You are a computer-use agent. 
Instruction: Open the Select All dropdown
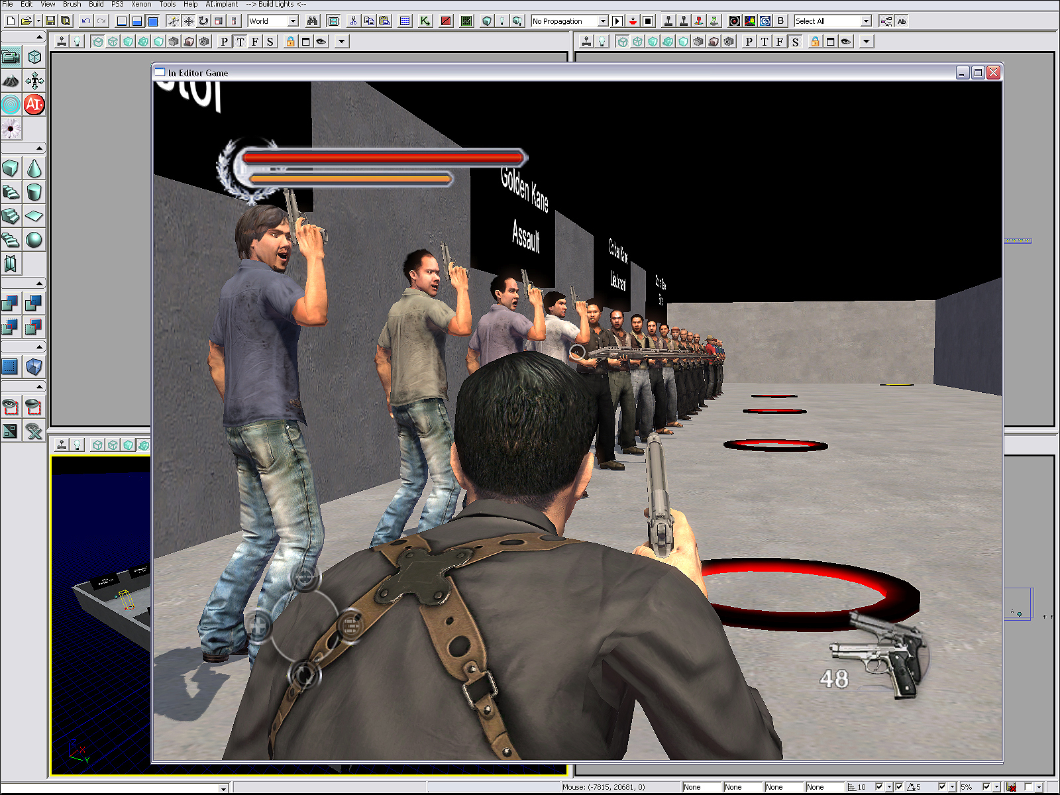click(x=865, y=21)
